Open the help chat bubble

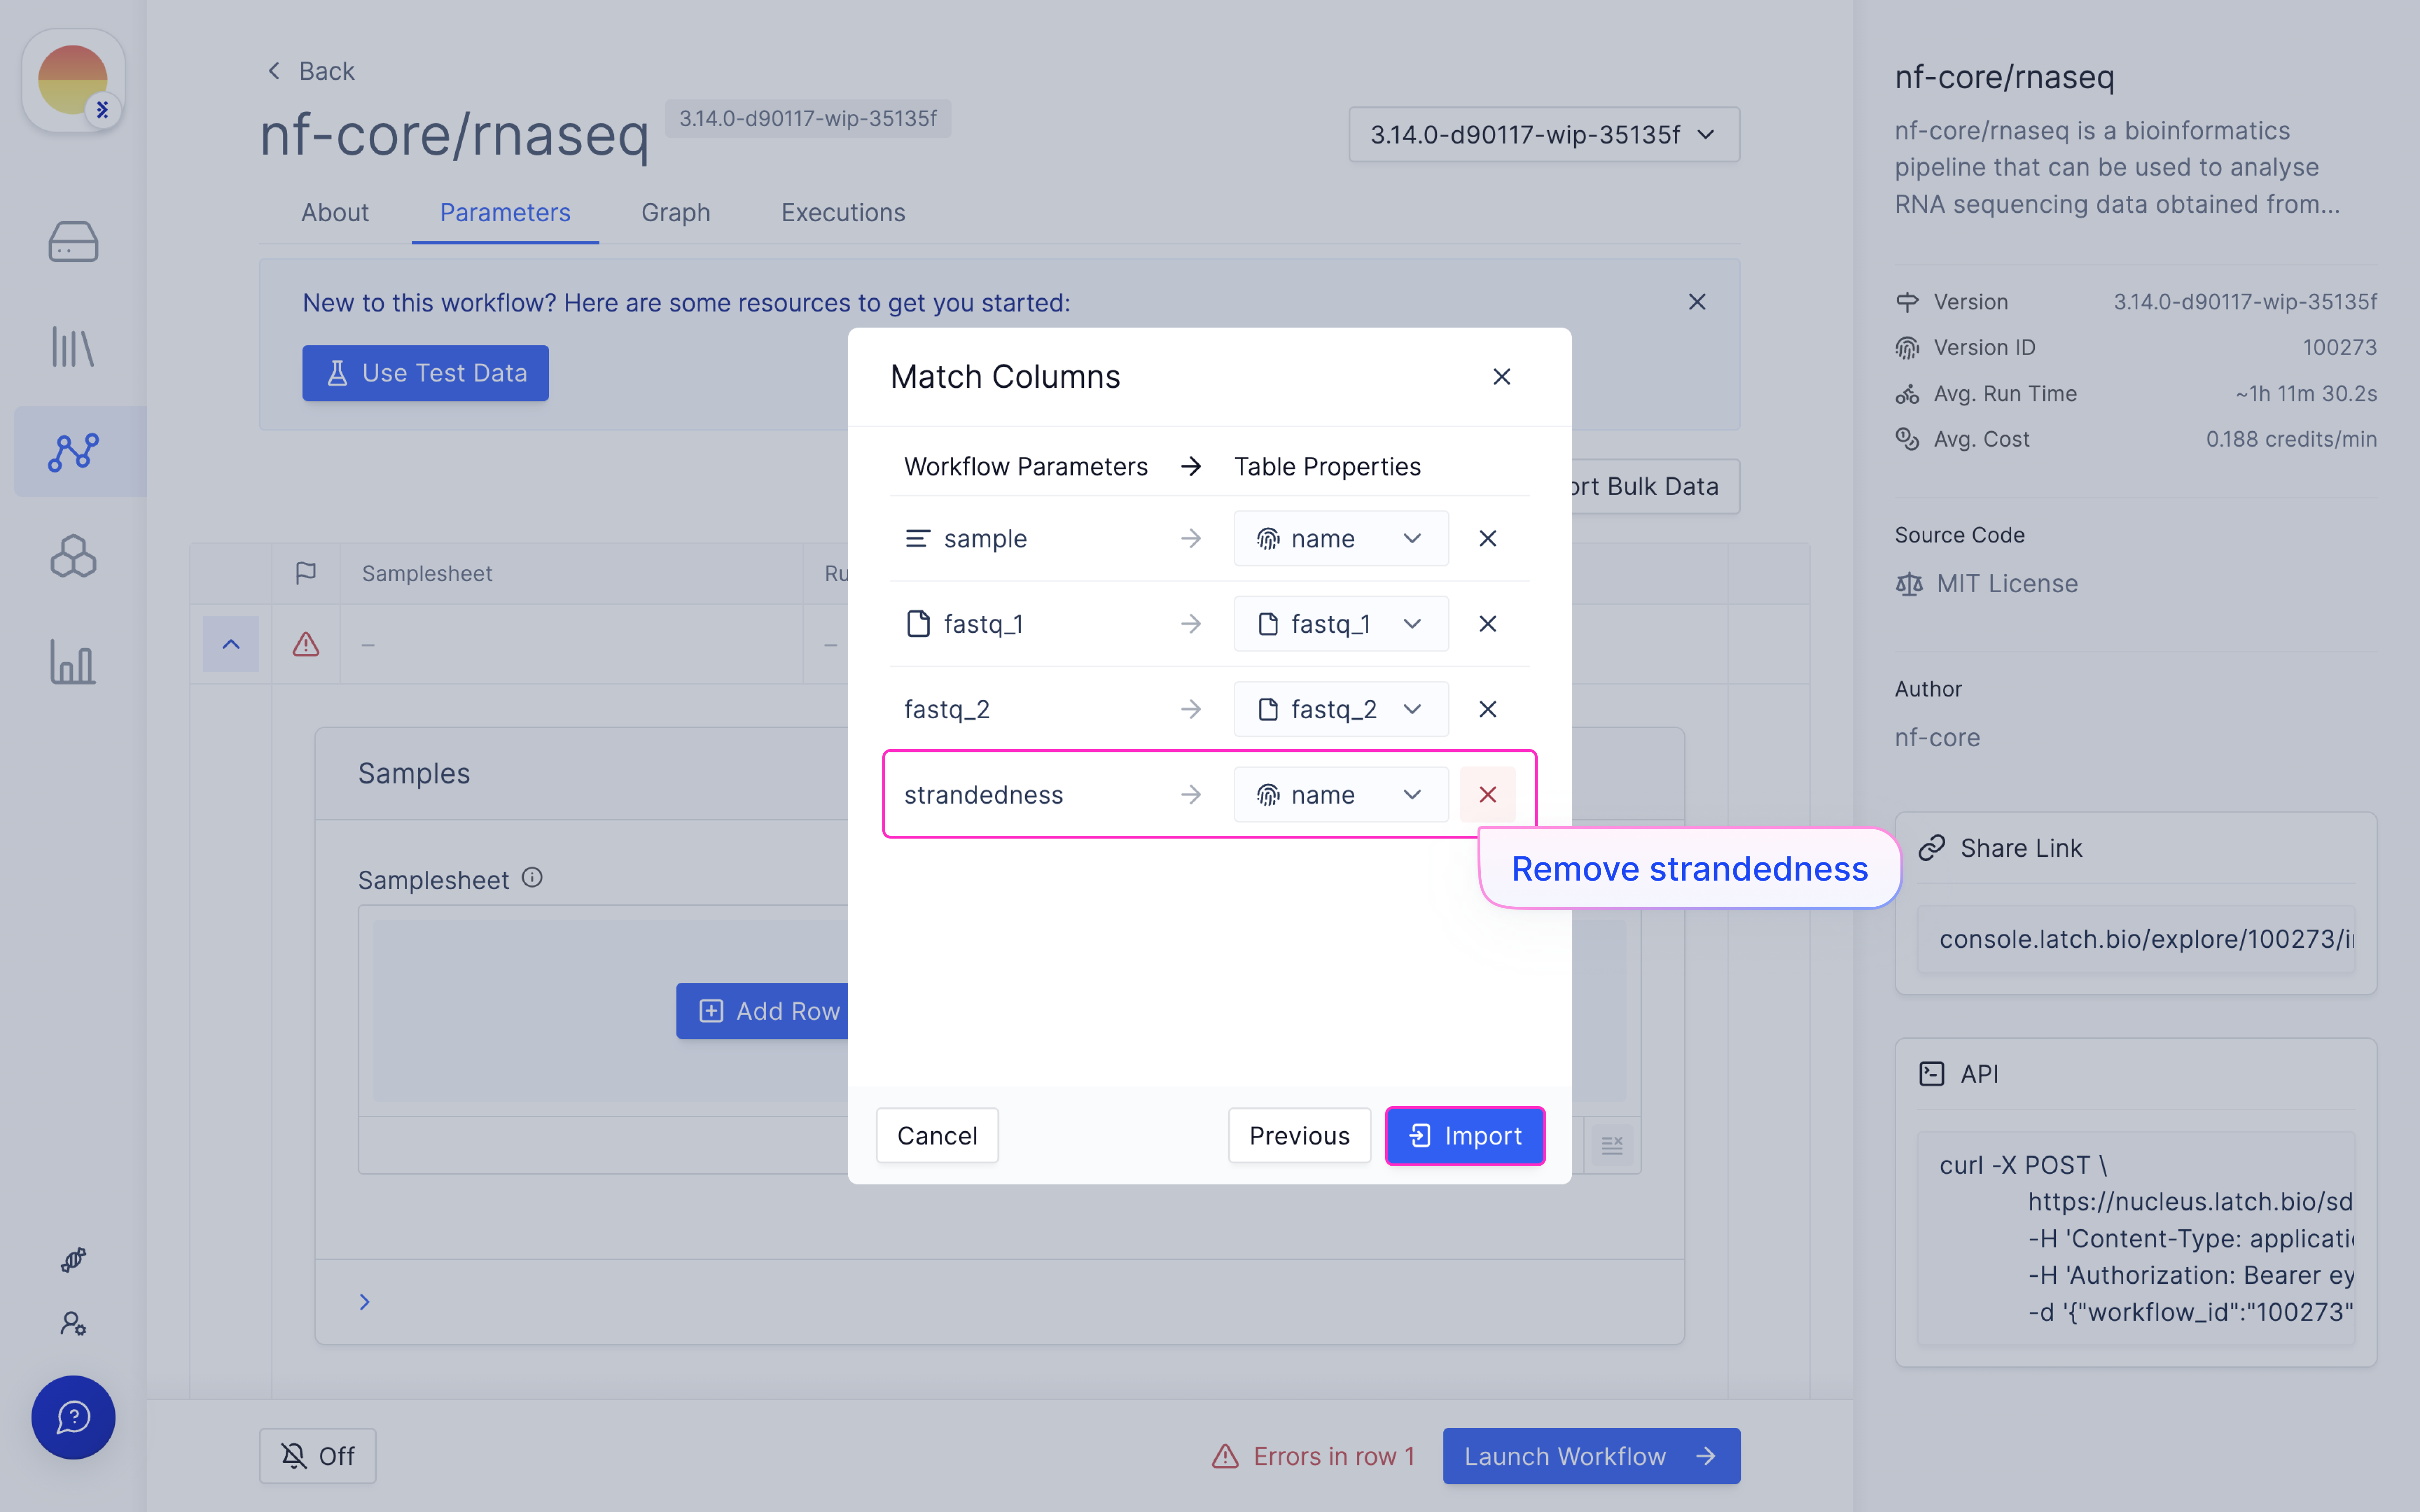(x=73, y=1417)
